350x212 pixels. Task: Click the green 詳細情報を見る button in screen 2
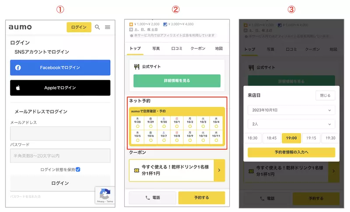point(177,81)
